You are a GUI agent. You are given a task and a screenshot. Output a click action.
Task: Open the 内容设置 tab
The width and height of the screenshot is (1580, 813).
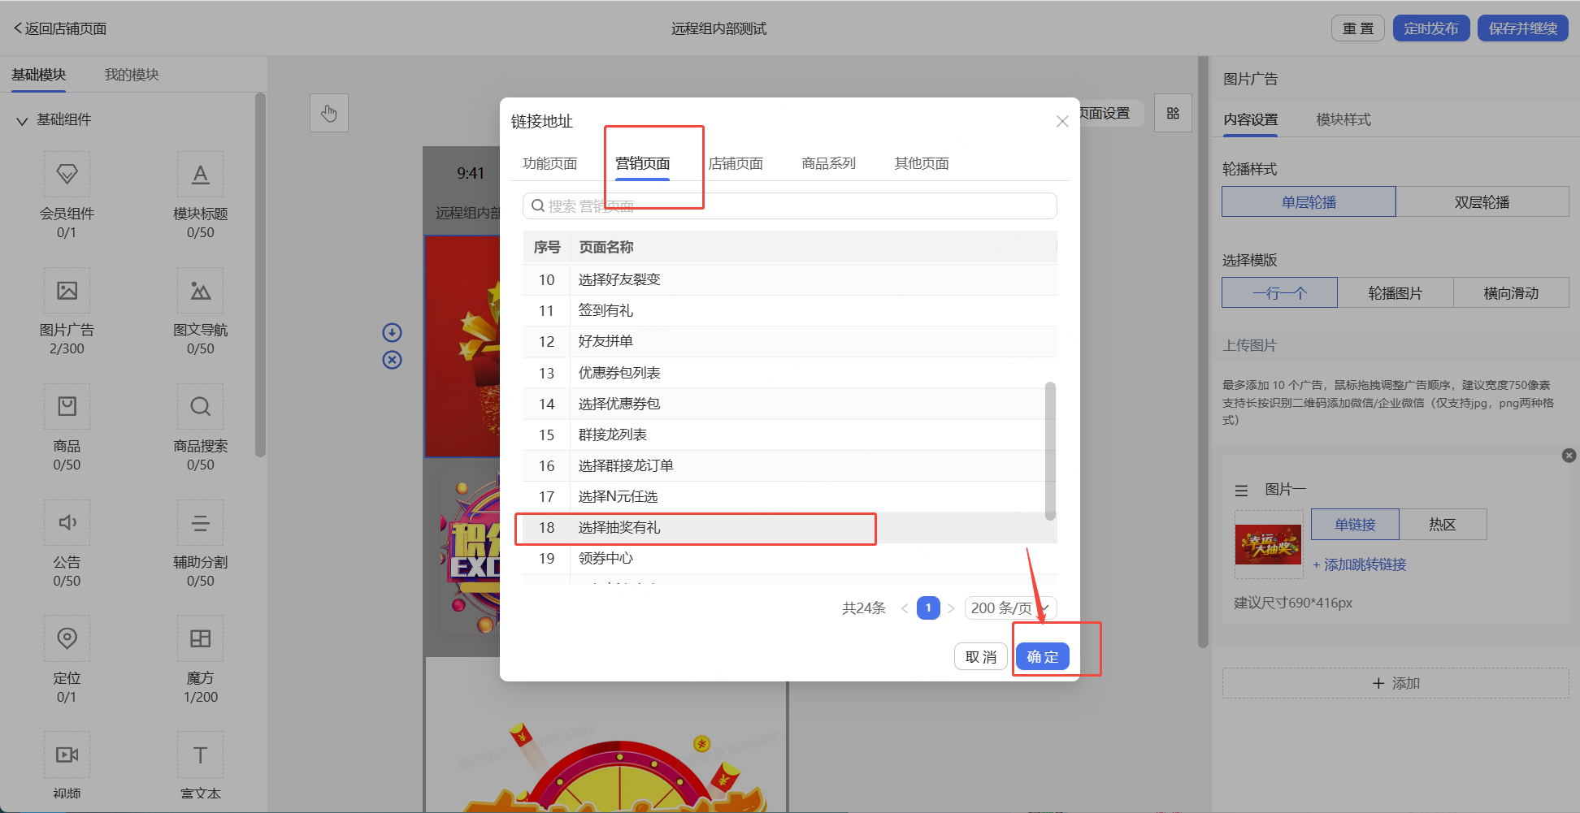(x=1251, y=119)
